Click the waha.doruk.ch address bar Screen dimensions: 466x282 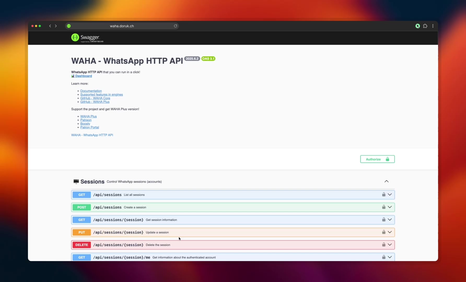point(122,26)
